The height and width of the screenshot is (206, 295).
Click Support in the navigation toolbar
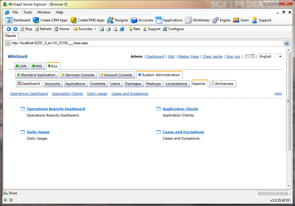152,29
